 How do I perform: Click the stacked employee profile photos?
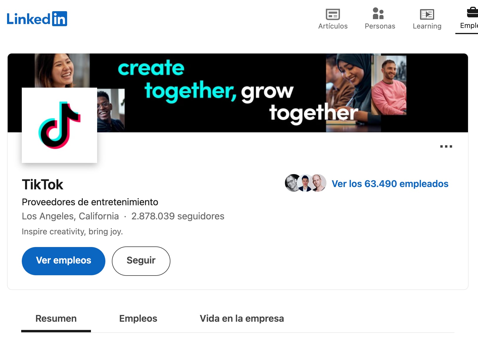306,183
